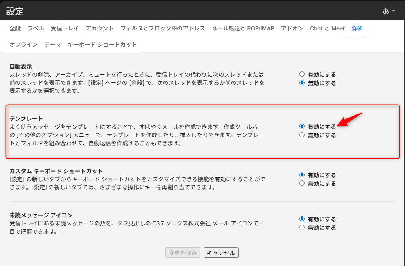Select the 詳細 tab
The image size is (405, 266).
357,28
